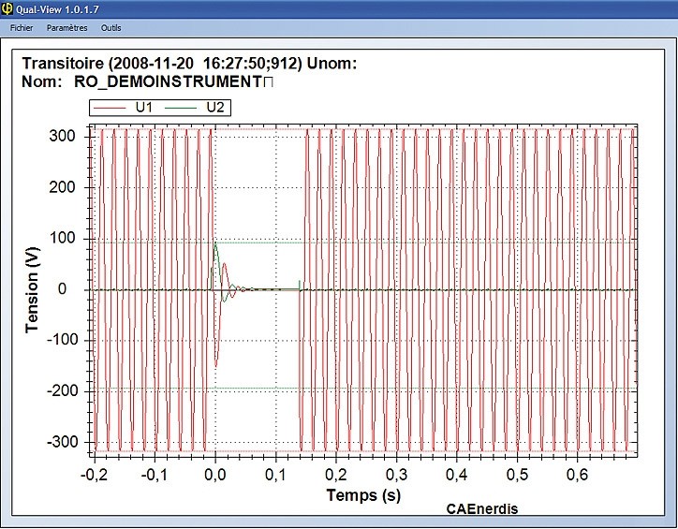Image resolution: width=678 pixels, height=529 pixels.
Task: Click the Transitoire timestamp title line
Action: 189,64
